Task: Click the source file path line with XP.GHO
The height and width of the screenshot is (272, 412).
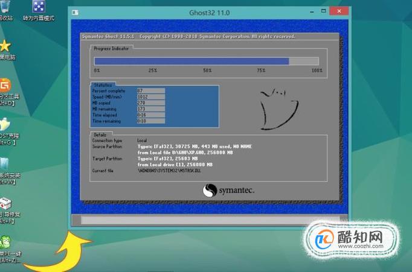Action: click(x=185, y=153)
